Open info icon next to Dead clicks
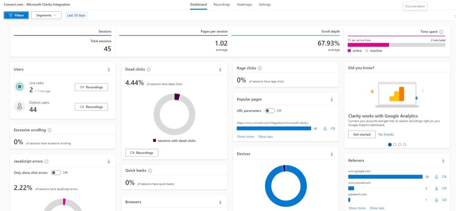Viewport: 456px width, 211px height. (x=148, y=70)
